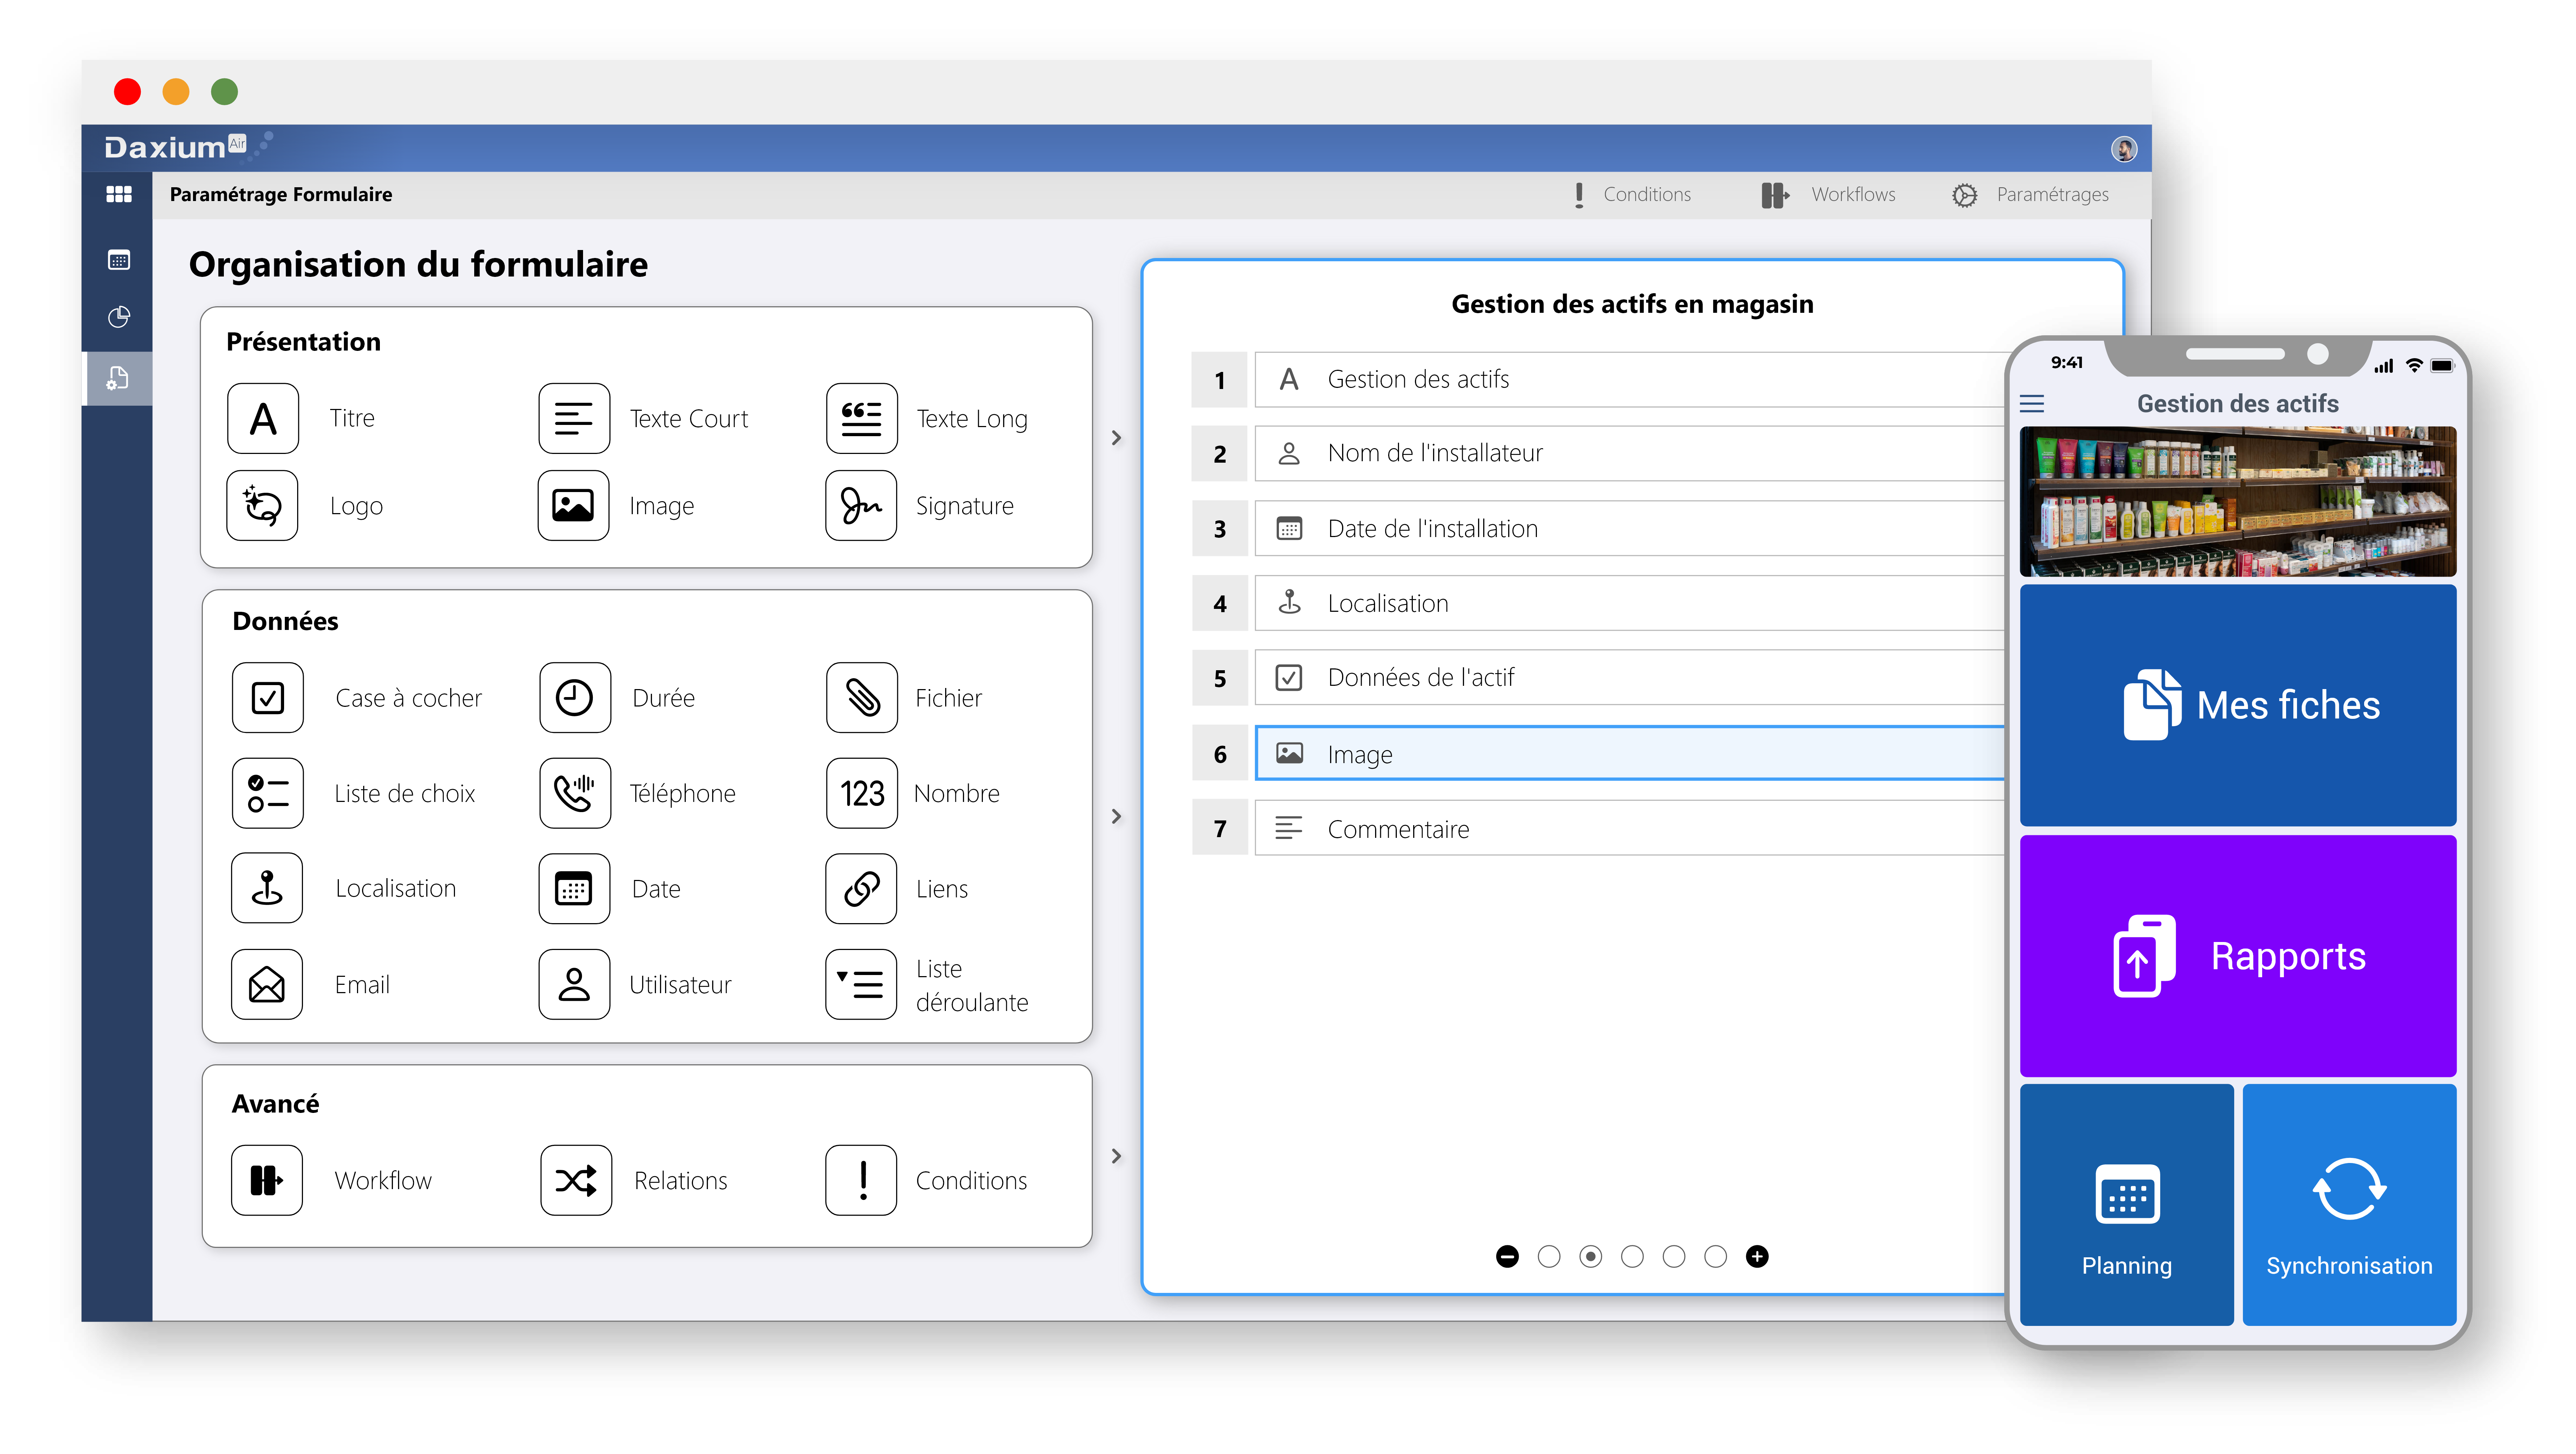The image size is (2576, 1454).
Task: Toggle the Fichier data field checkbox
Action: click(x=862, y=695)
